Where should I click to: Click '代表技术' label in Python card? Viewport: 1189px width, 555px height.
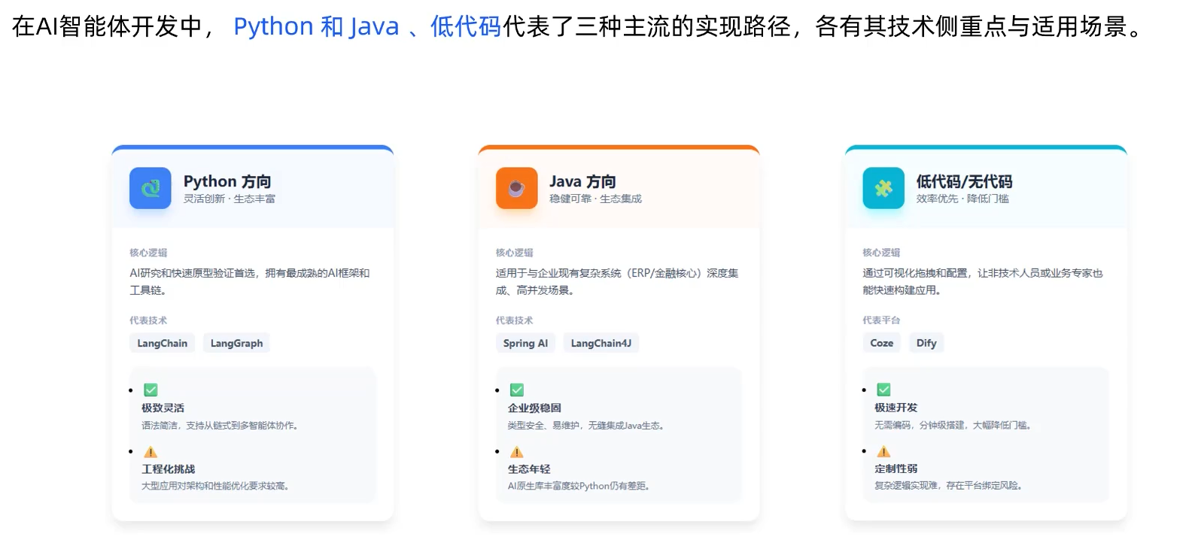coord(148,320)
